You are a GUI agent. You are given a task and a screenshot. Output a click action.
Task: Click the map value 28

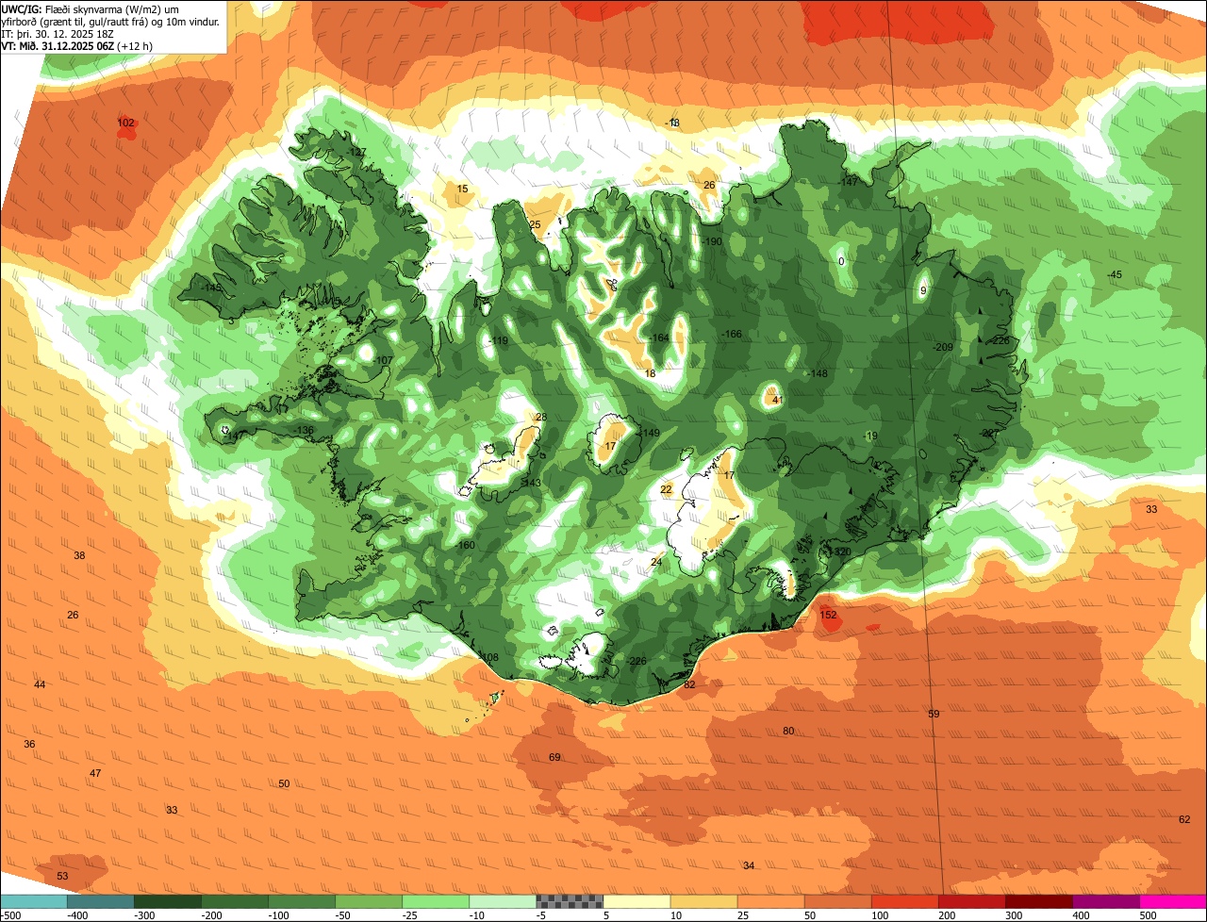pyautogui.click(x=541, y=418)
